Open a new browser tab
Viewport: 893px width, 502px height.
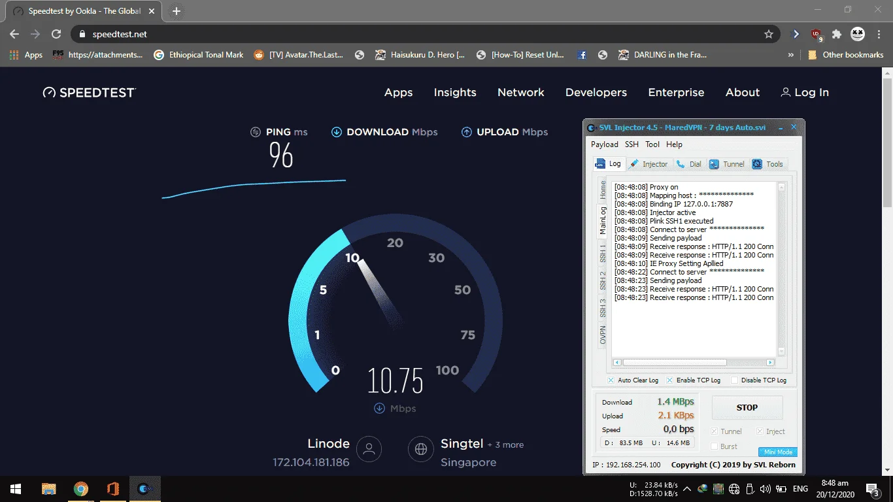[176, 11]
